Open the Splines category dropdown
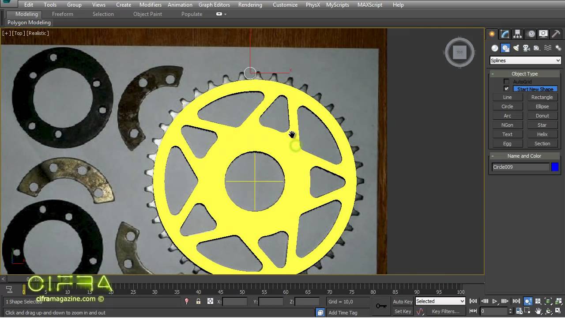This screenshot has height=318, width=565. (525, 61)
